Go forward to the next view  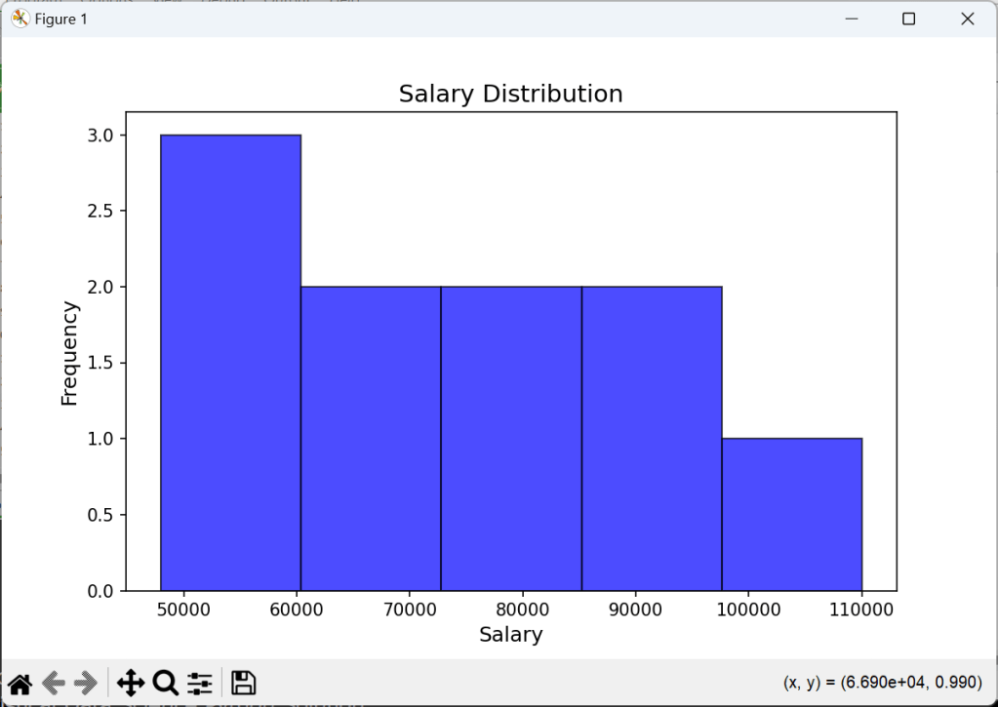point(86,683)
